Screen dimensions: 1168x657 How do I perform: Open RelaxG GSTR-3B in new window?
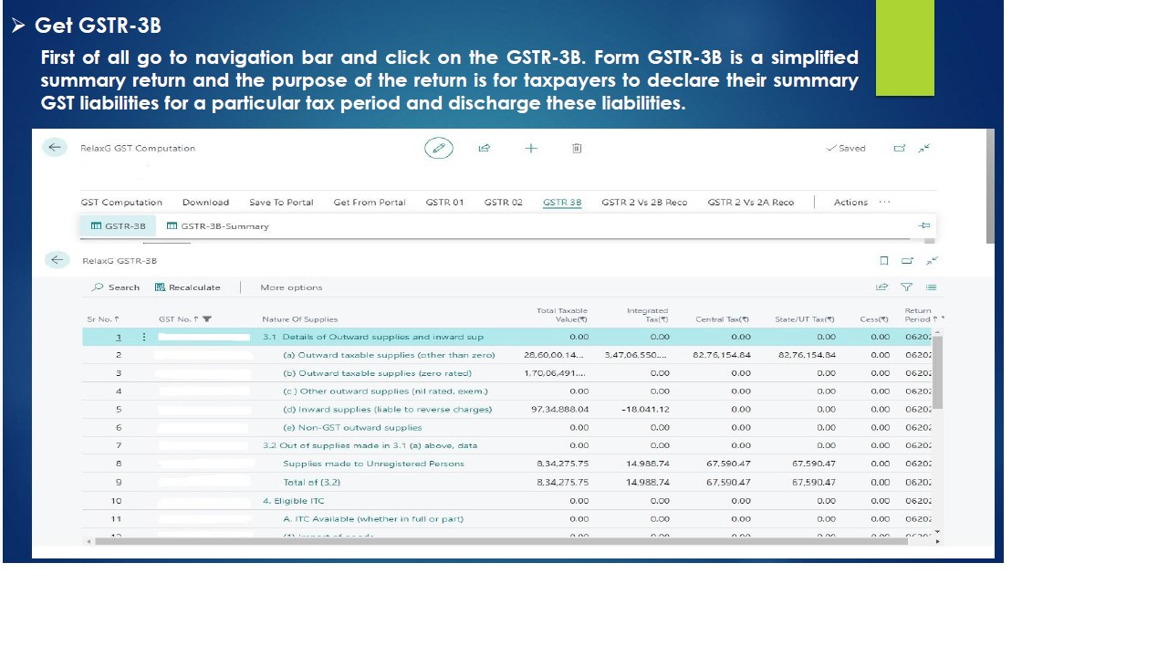coord(907,261)
